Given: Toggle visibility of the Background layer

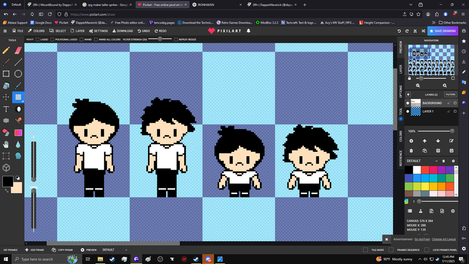Looking at the screenshot, I should pyautogui.click(x=408, y=103).
